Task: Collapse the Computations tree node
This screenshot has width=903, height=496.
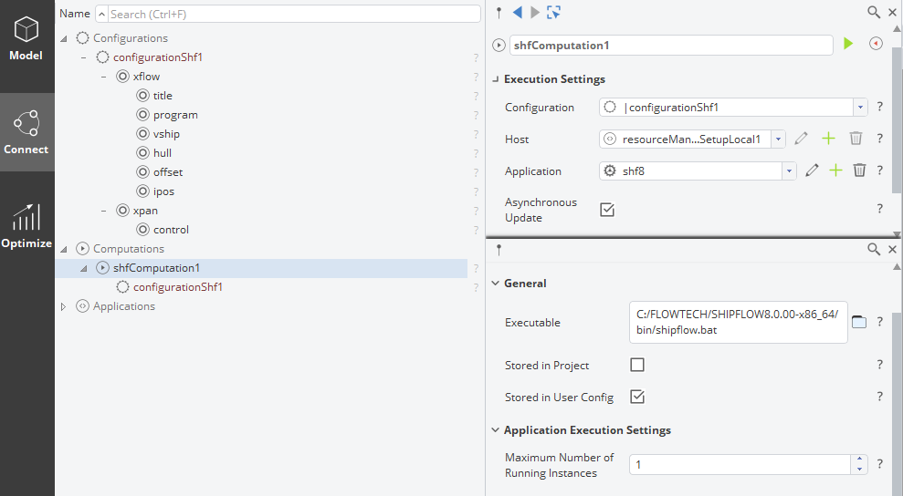Action: [64, 249]
